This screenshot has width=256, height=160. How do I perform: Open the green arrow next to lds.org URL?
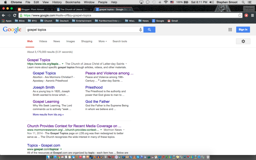(62, 64)
